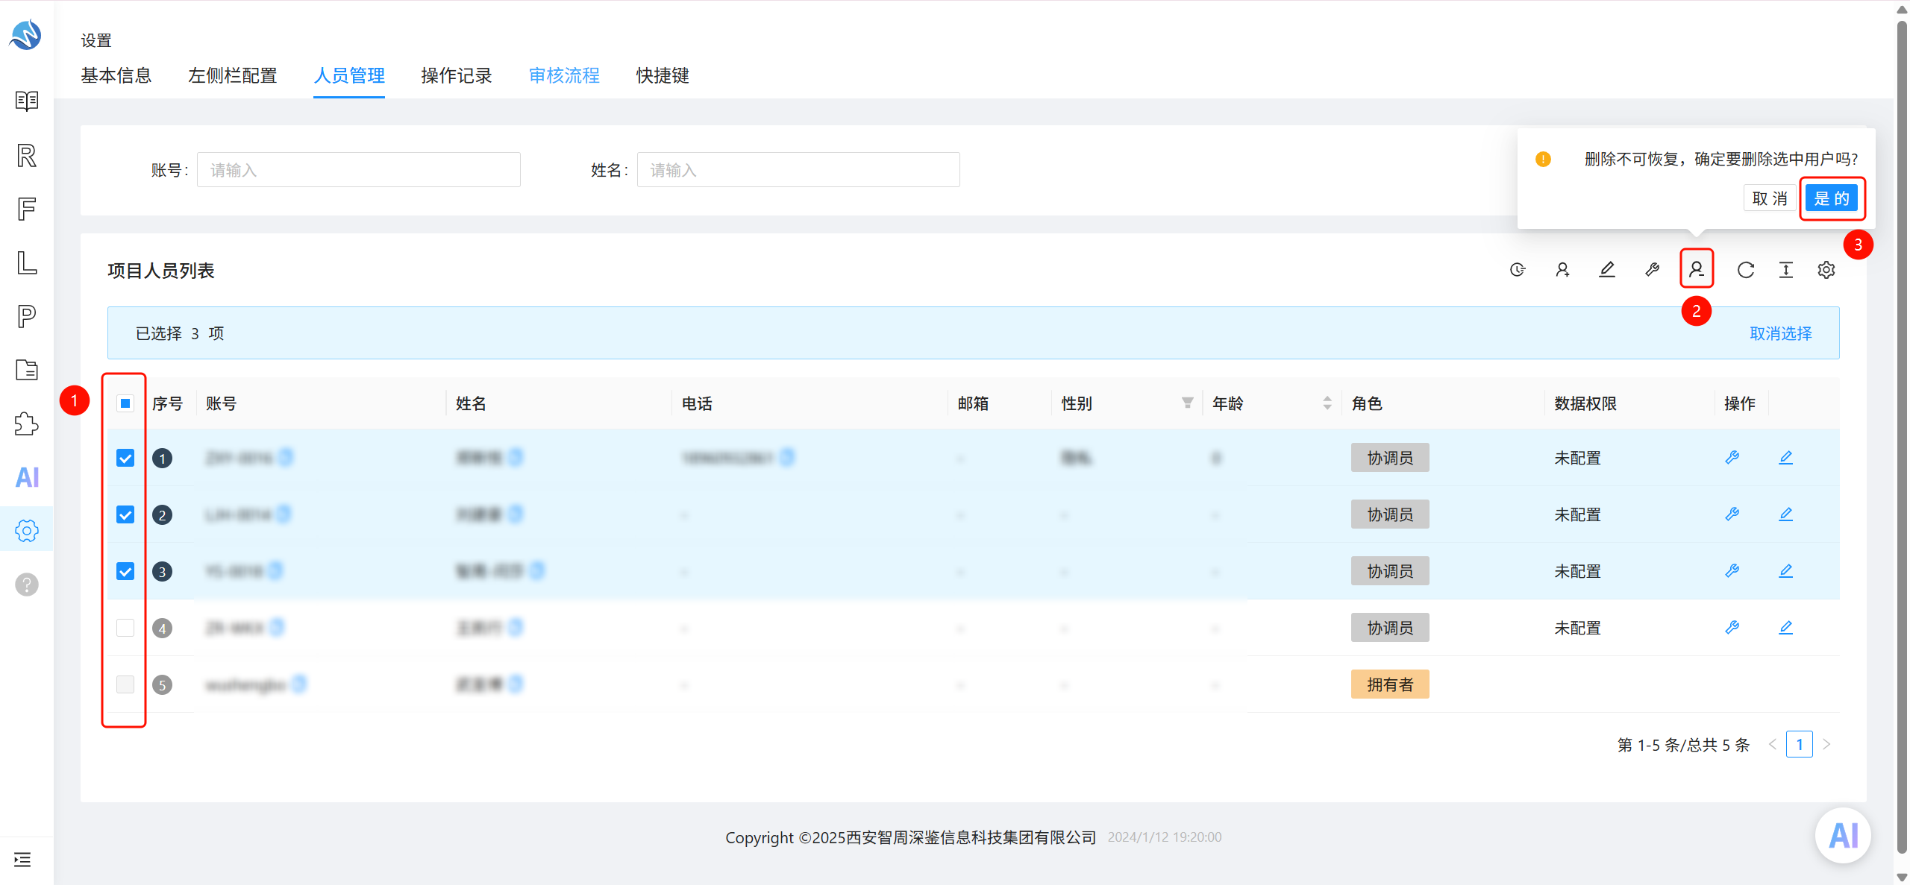Switch to the 左侧栏配置 tab
Screen dimensions: 1910x885
[x=233, y=75]
